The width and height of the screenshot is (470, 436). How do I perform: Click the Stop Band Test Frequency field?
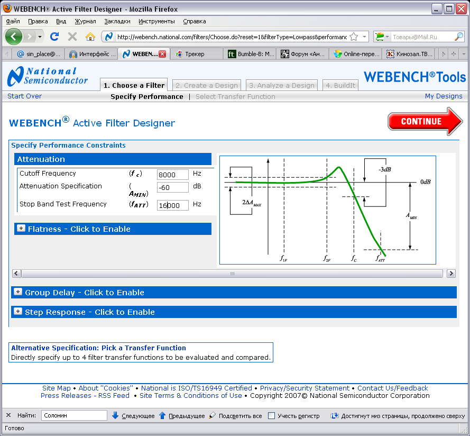coord(173,205)
